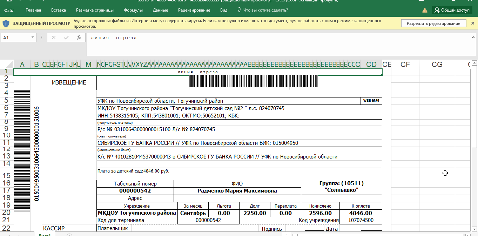Select column CF header

click(405, 65)
